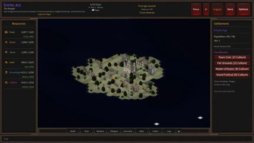The height and width of the screenshot is (143, 254).
Task: Open the Codex tab
Action: point(155,131)
